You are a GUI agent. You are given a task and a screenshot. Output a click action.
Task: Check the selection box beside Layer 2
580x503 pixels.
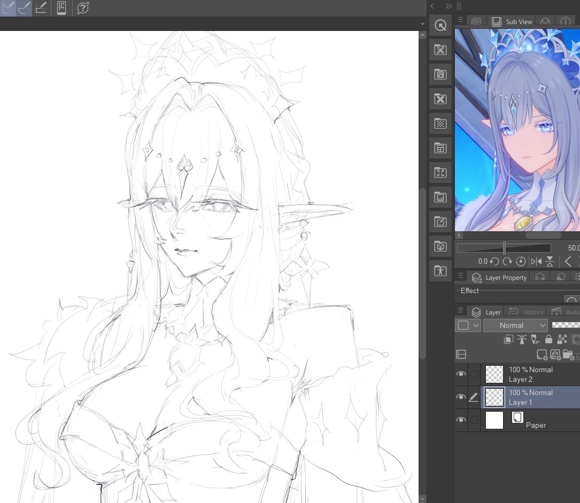tap(474, 374)
